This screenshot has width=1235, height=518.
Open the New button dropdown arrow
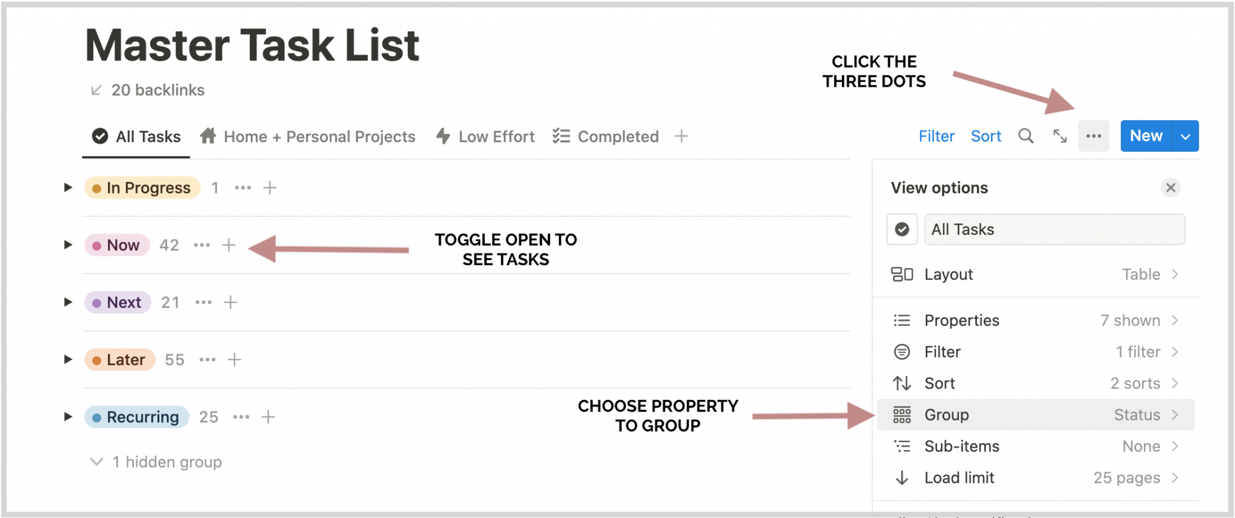click(1186, 136)
